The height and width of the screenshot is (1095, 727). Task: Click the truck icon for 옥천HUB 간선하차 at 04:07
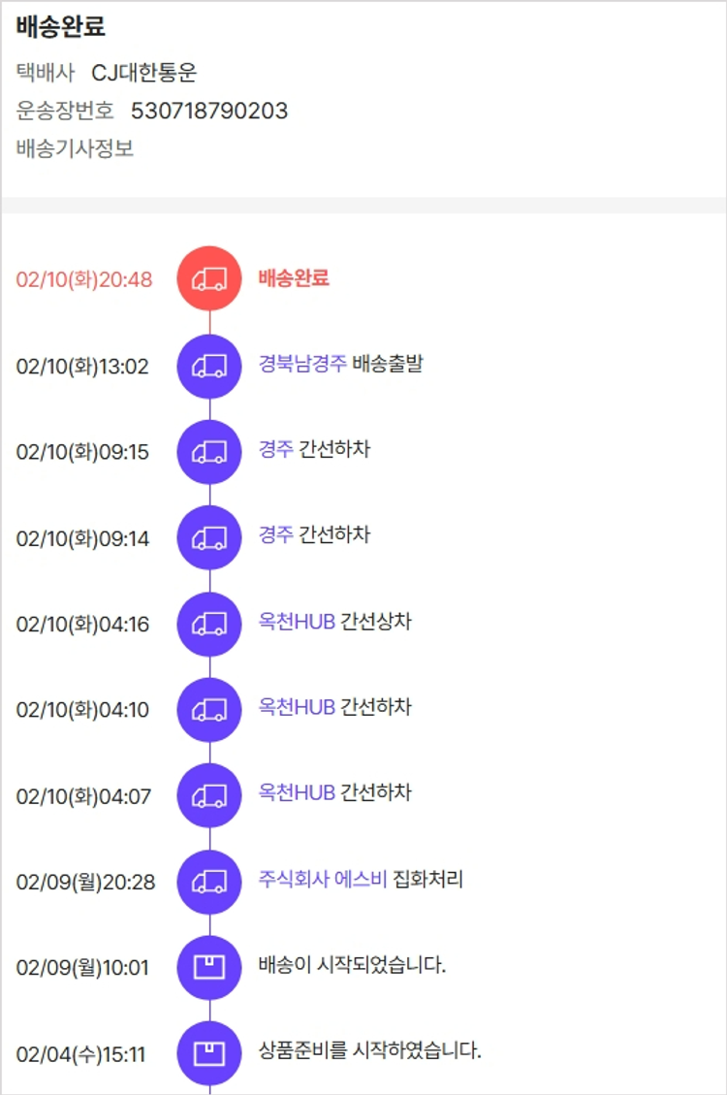209,795
